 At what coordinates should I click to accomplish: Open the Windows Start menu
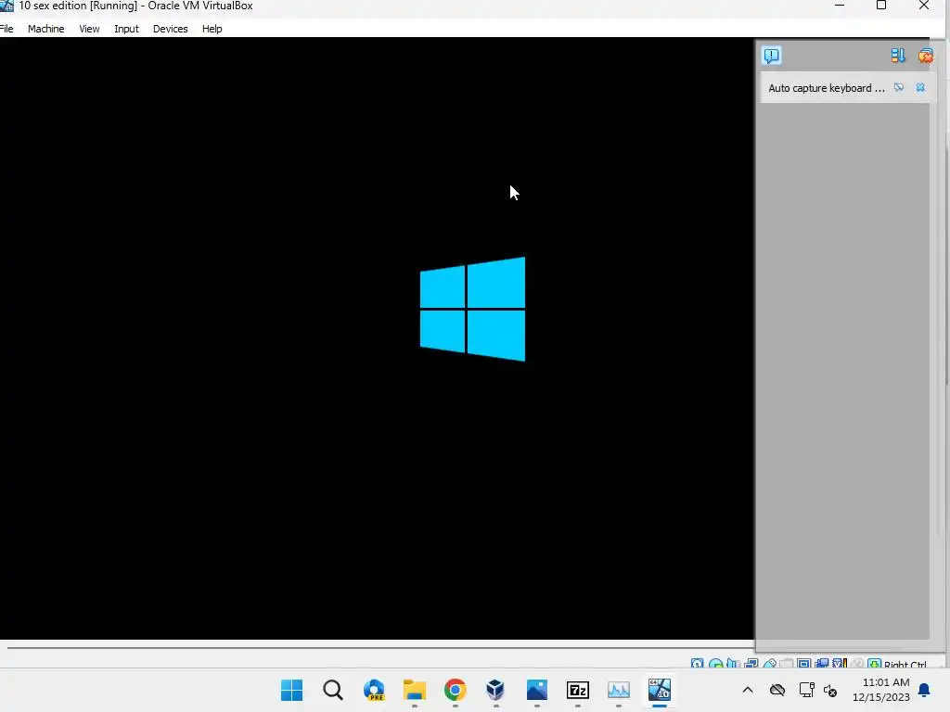coord(292,690)
